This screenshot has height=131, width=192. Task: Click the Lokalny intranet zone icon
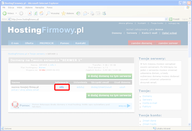point(154,128)
